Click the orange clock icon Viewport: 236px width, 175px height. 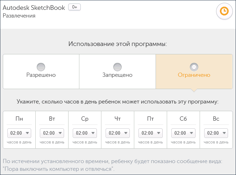click(224, 12)
